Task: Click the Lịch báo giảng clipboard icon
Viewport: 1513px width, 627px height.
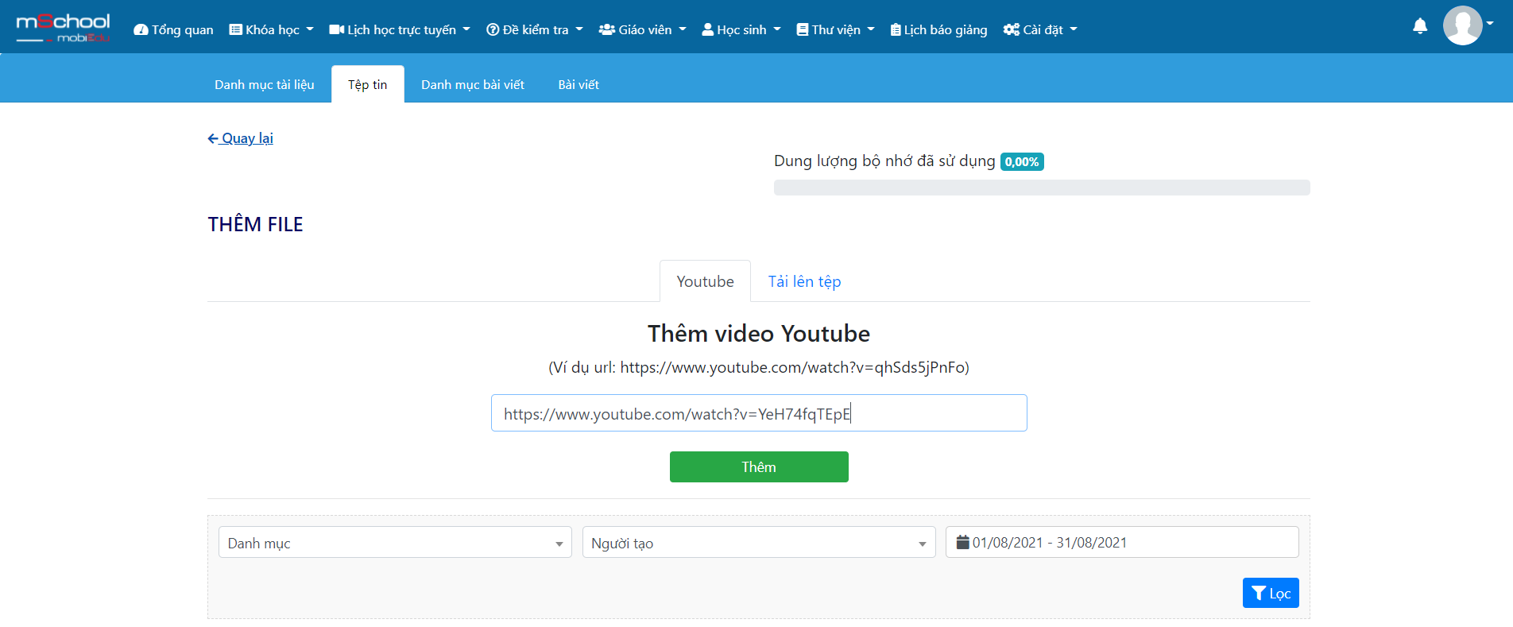Action: [896, 29]
